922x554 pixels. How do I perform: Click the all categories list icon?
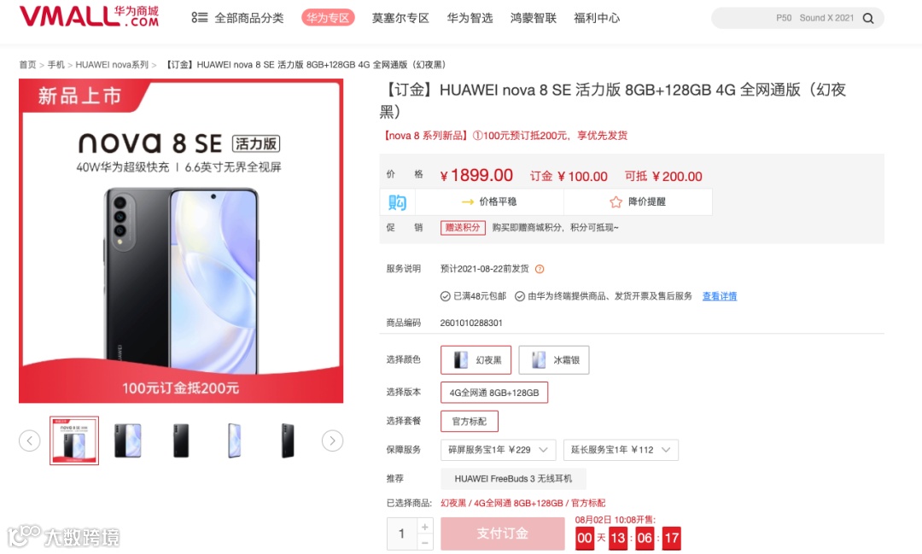coord(199,18)
